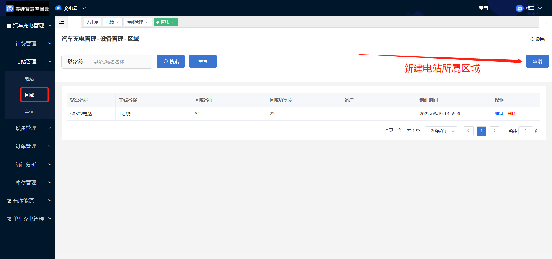Open the 杨工 user dropdown
The width and height of the screenshot is (552, 259).
click(x=540, y=8)
